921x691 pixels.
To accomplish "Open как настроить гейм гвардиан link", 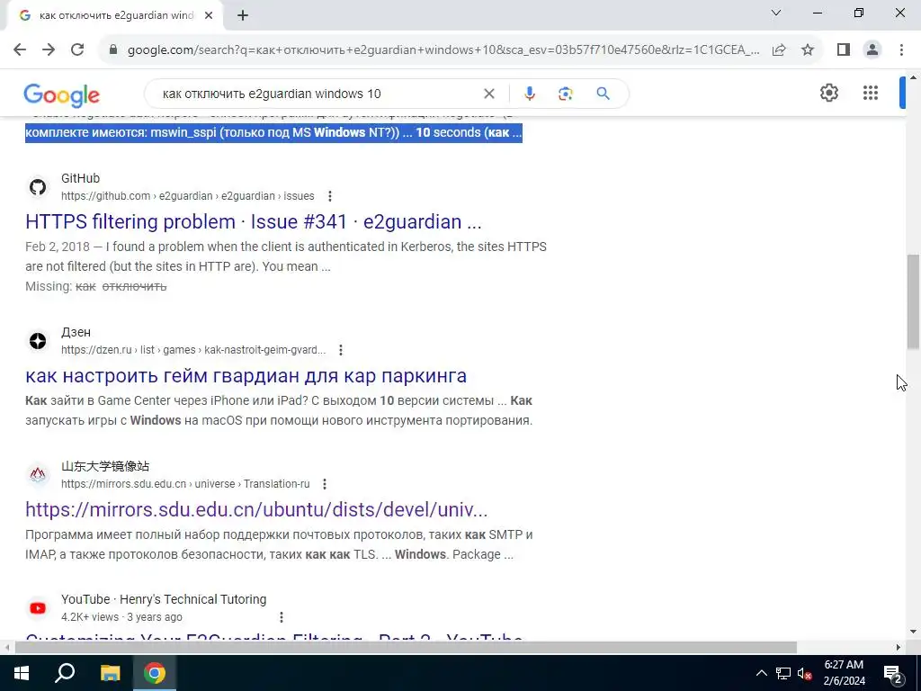I will (246, 375).
